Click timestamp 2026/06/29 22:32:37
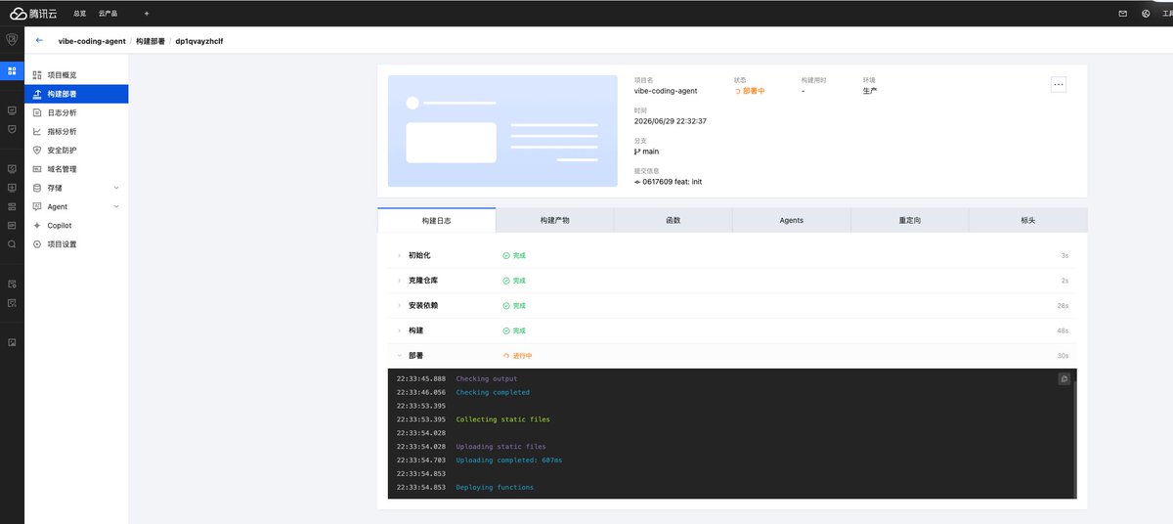Viewport: 1173px width, 524px height. pyautogui.click(x=670, y=121)
